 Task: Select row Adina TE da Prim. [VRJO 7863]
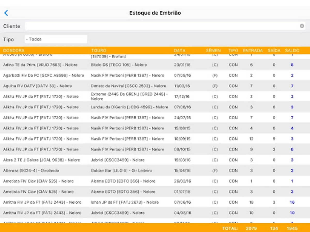155,65
